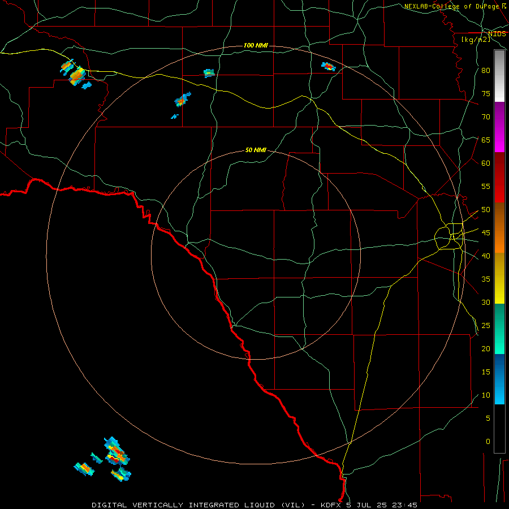Click the scale value 30
Viewport: 509px width, 509px height.
click(486, 302)
